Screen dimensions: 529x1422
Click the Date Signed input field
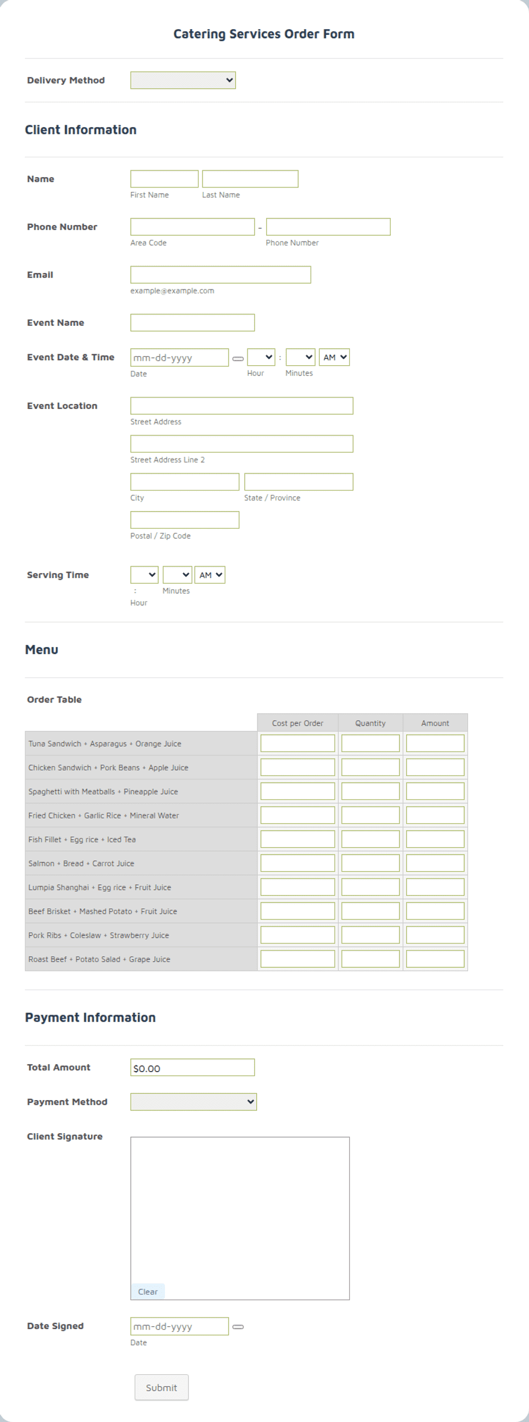[179, 1326]
